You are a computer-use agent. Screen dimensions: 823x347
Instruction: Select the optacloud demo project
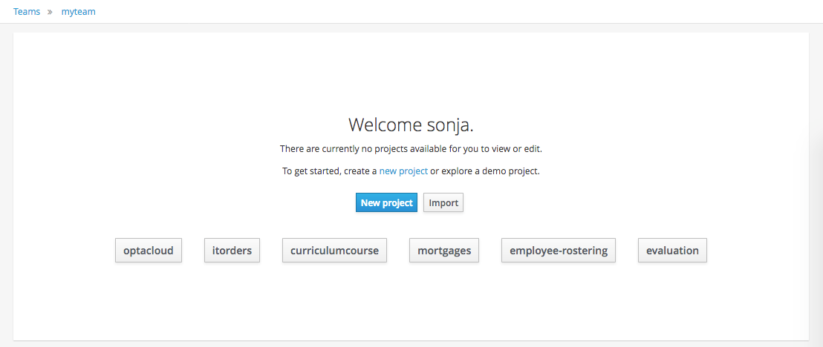click(149, 251)
